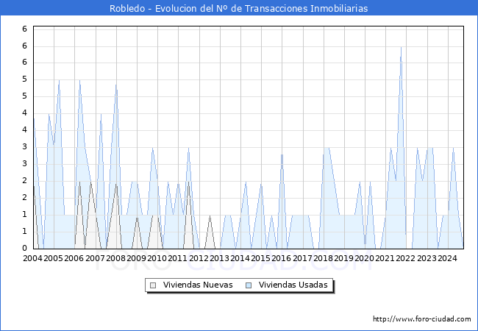478x331 pixels.
Task: Click the Viviendas Usadas legend label
Action: pyautogui.click(x=293, y=285)
